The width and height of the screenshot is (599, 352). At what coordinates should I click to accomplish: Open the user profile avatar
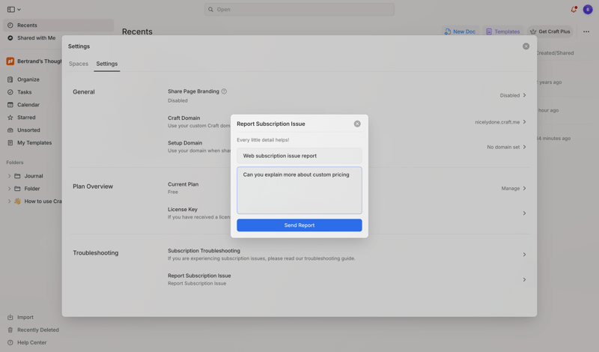[588, 10]
